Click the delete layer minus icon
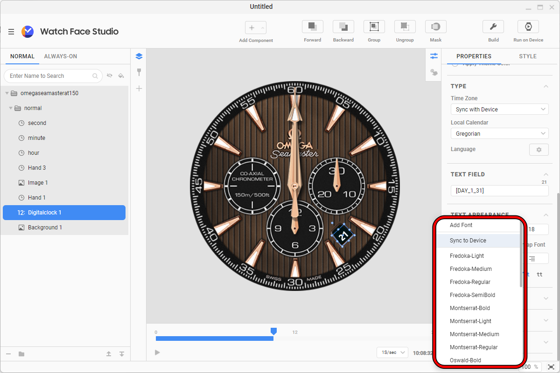The image size is (560, 373). pyautogui.click(x=8, y=354)
